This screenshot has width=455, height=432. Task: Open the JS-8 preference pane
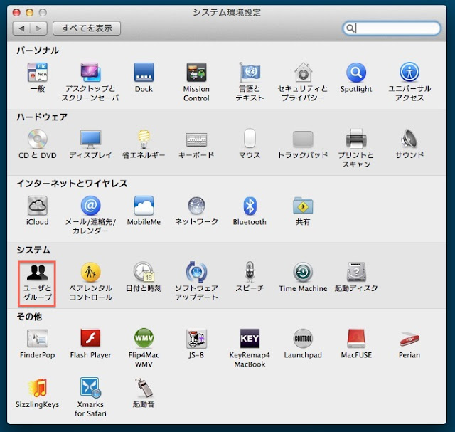pyautogui.click(x=196, y=344)
